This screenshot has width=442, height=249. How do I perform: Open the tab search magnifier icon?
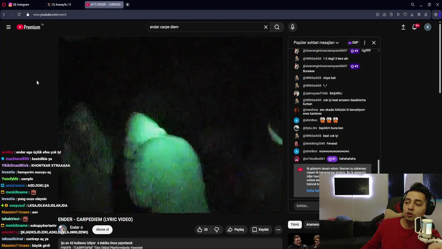[413, 4]
